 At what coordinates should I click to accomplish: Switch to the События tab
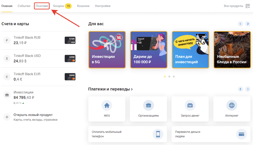tap(24, 6)
